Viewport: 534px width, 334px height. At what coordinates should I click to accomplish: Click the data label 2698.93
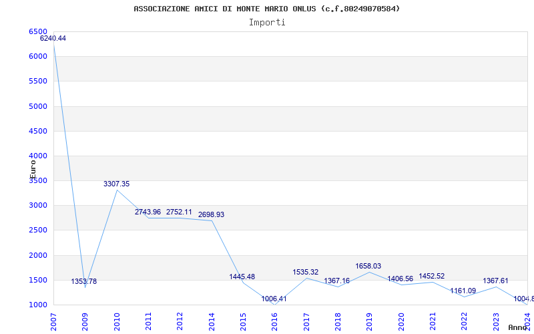pyautogui.click(x=211, y=214)
